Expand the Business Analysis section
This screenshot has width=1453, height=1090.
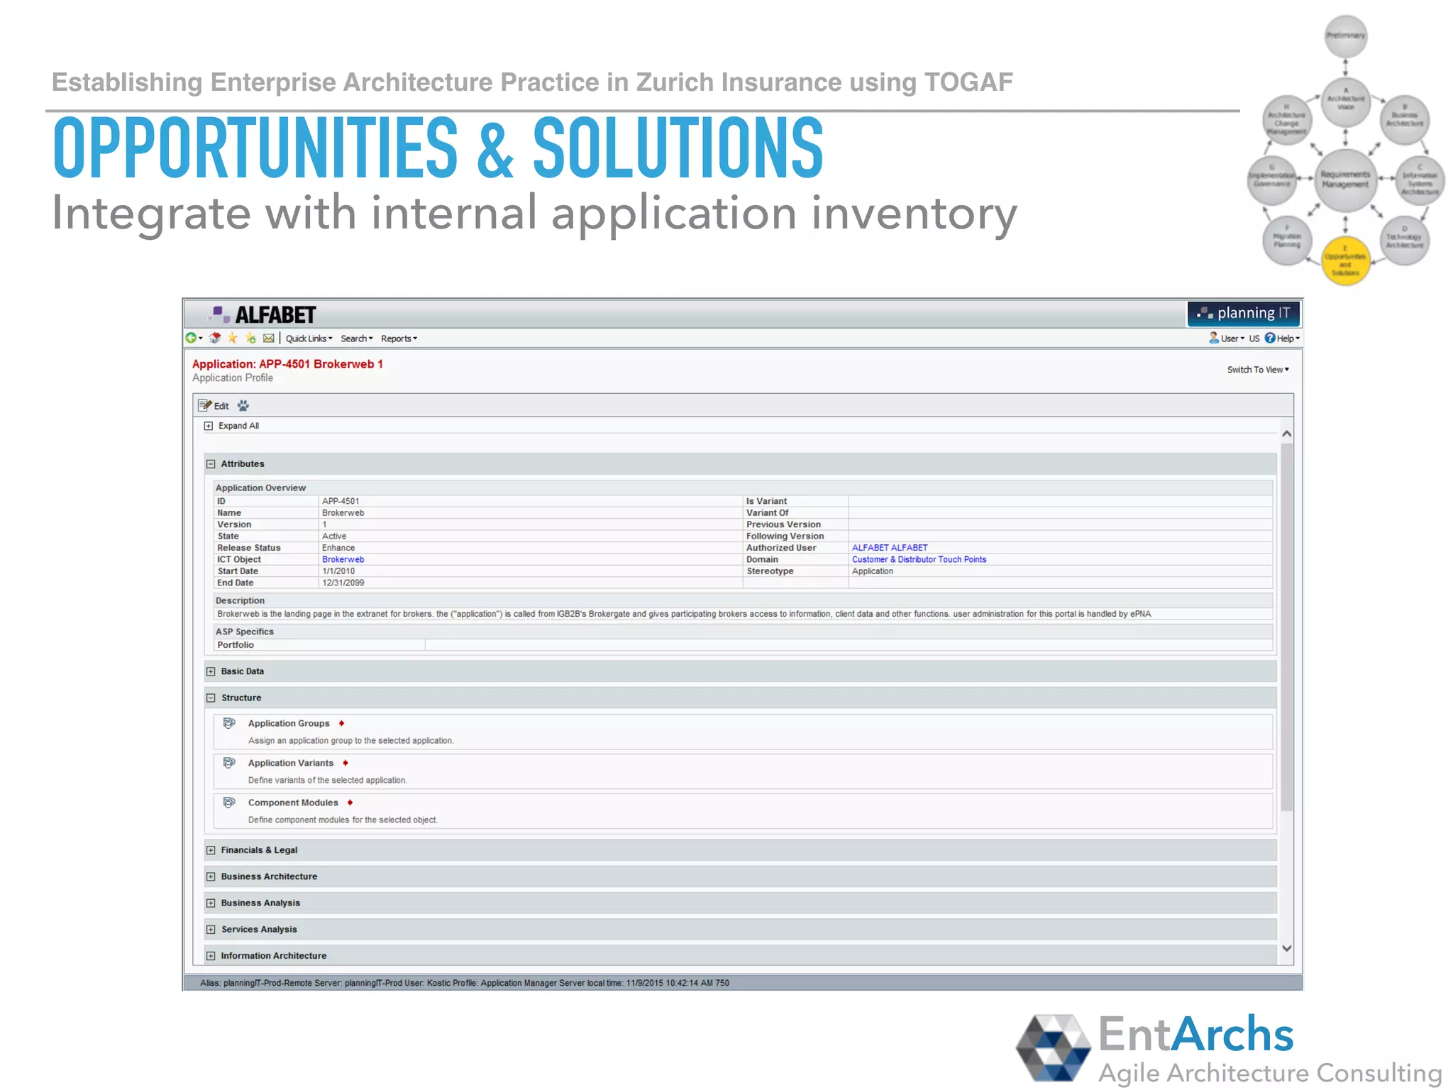coord(211,903)
